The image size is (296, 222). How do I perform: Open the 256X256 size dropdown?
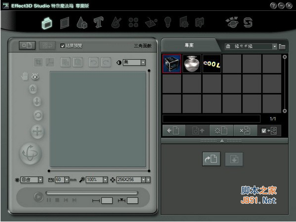[x=131, y=180]
